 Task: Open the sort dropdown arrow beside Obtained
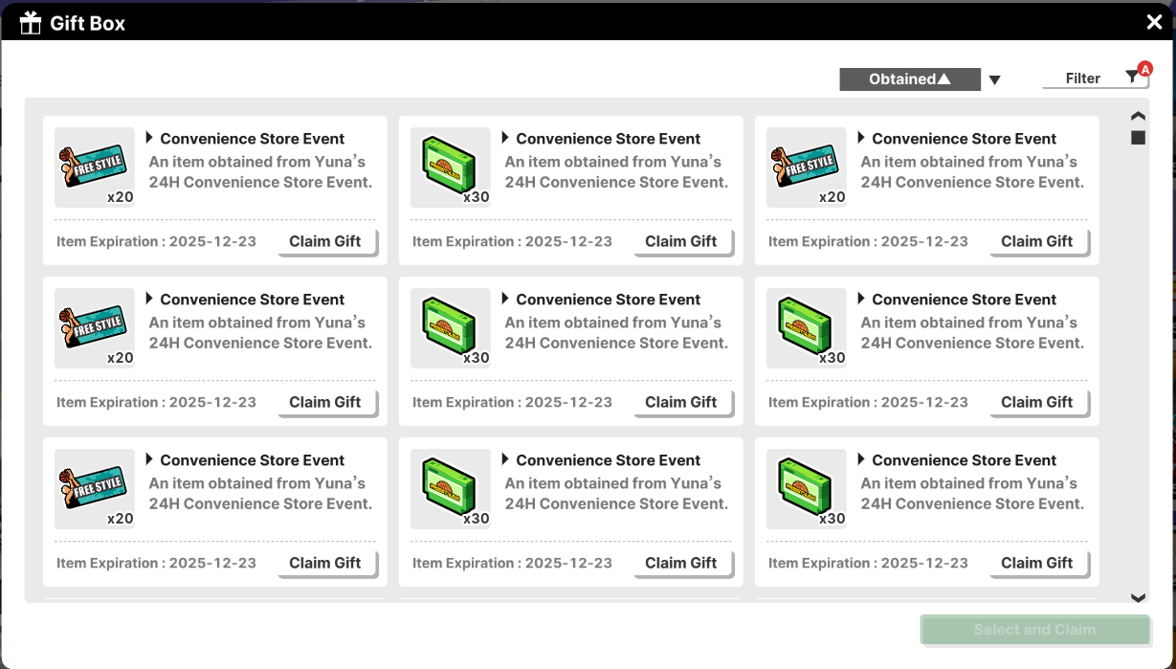coord(994,80)
